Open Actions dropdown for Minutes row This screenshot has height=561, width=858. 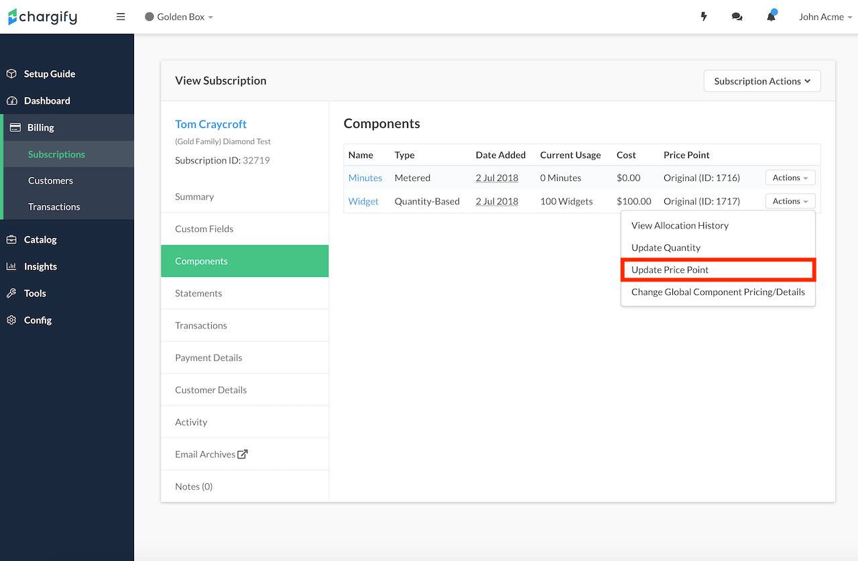[x=790, y=178]
